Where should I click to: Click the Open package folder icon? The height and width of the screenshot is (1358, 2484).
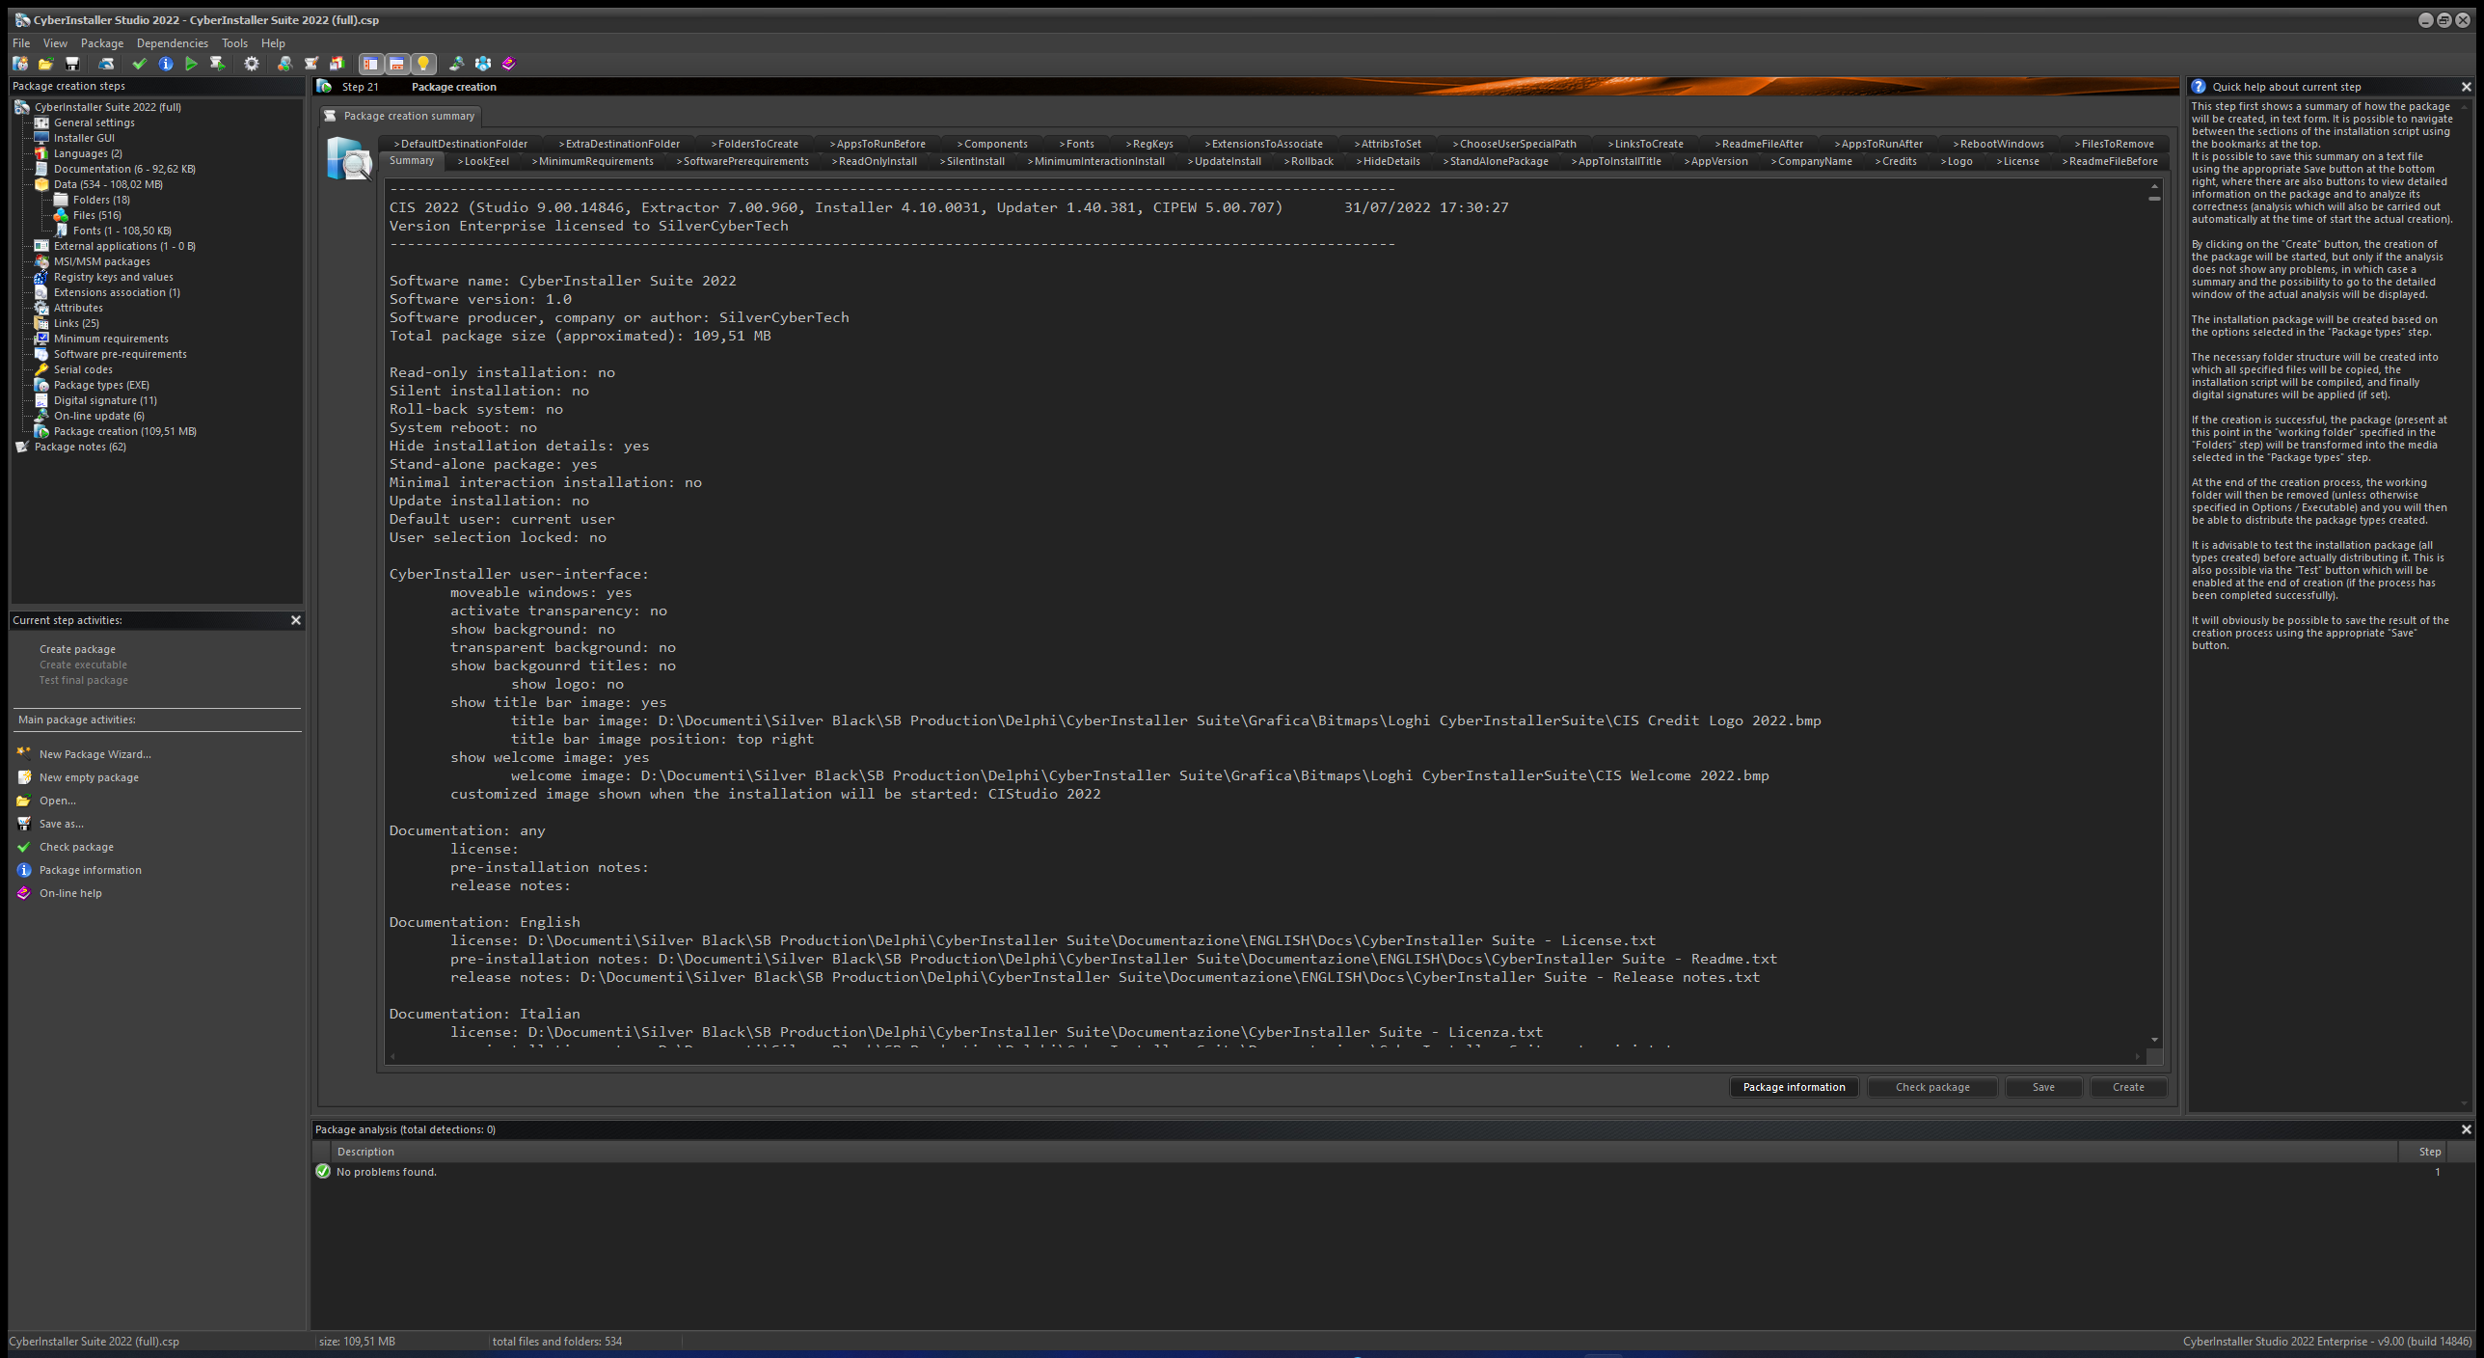[45, 64]
